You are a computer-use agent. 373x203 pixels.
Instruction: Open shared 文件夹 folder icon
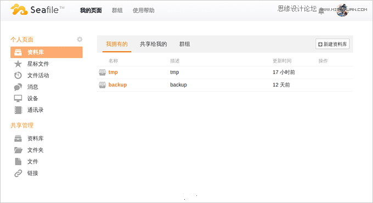(x=18, y=150)
